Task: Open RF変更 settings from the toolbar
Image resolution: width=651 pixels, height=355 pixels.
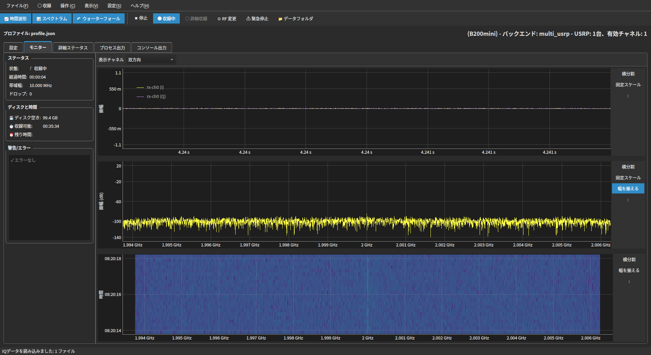Action: pos(227,19)
